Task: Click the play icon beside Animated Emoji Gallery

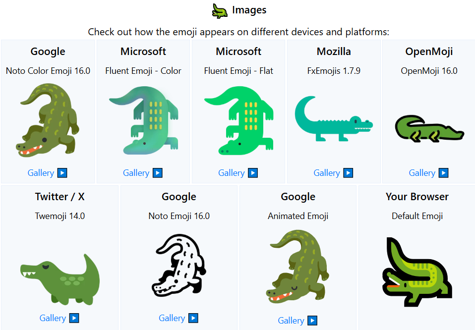Action: (312, 320)
